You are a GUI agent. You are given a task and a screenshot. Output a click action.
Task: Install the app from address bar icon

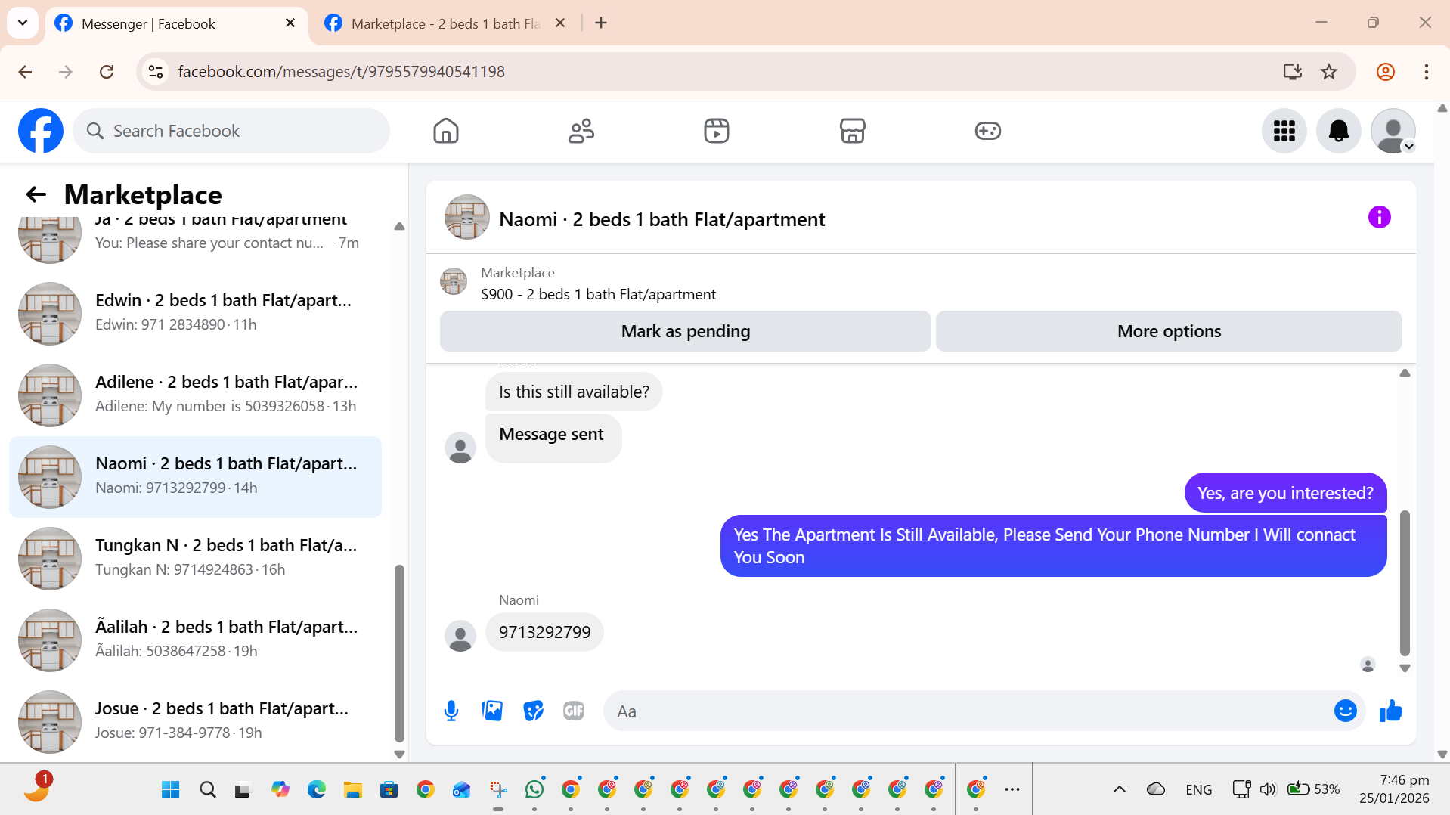point(1293,72)
